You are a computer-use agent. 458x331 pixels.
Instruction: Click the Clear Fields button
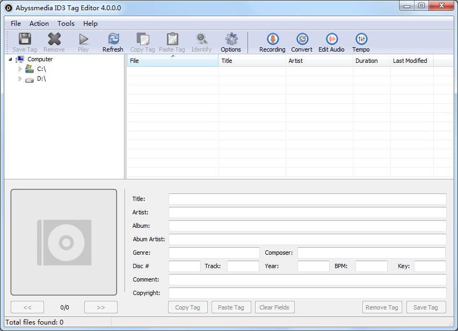274,307
